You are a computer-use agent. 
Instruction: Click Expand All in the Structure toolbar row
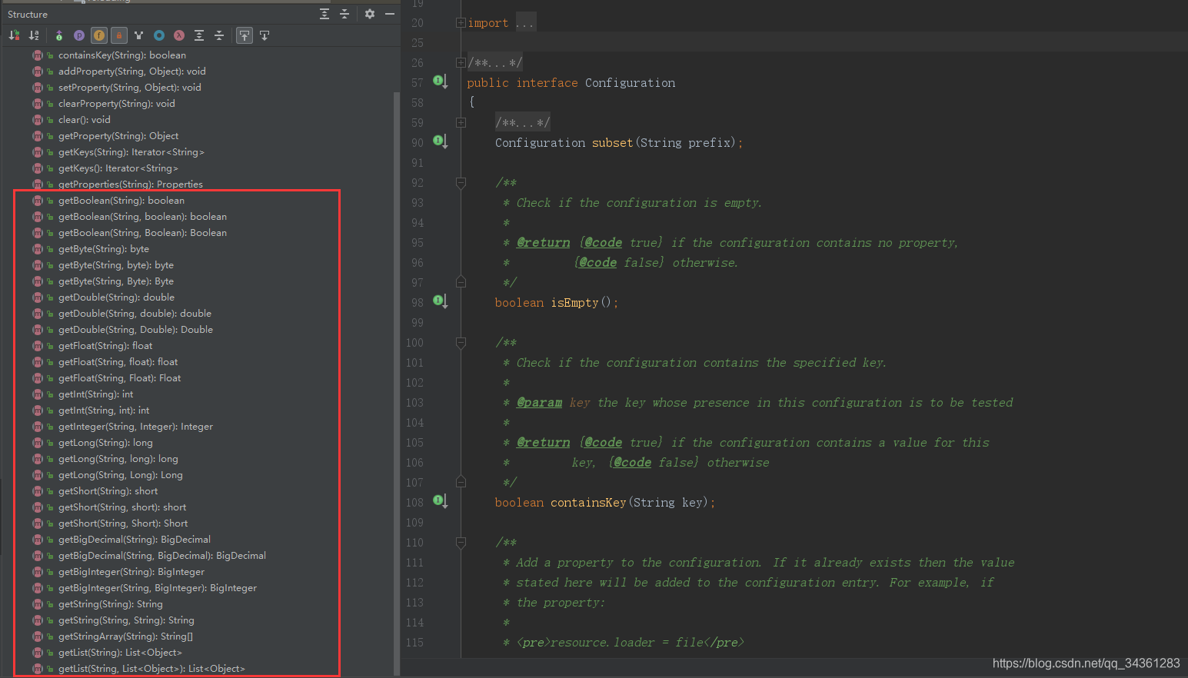pyautogui.click(x=199, y=35)
